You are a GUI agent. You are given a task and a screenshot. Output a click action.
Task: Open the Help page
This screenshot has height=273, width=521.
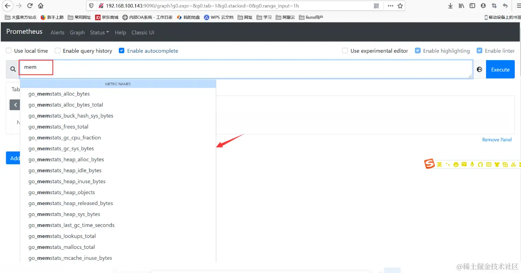(x=120, y=33)
